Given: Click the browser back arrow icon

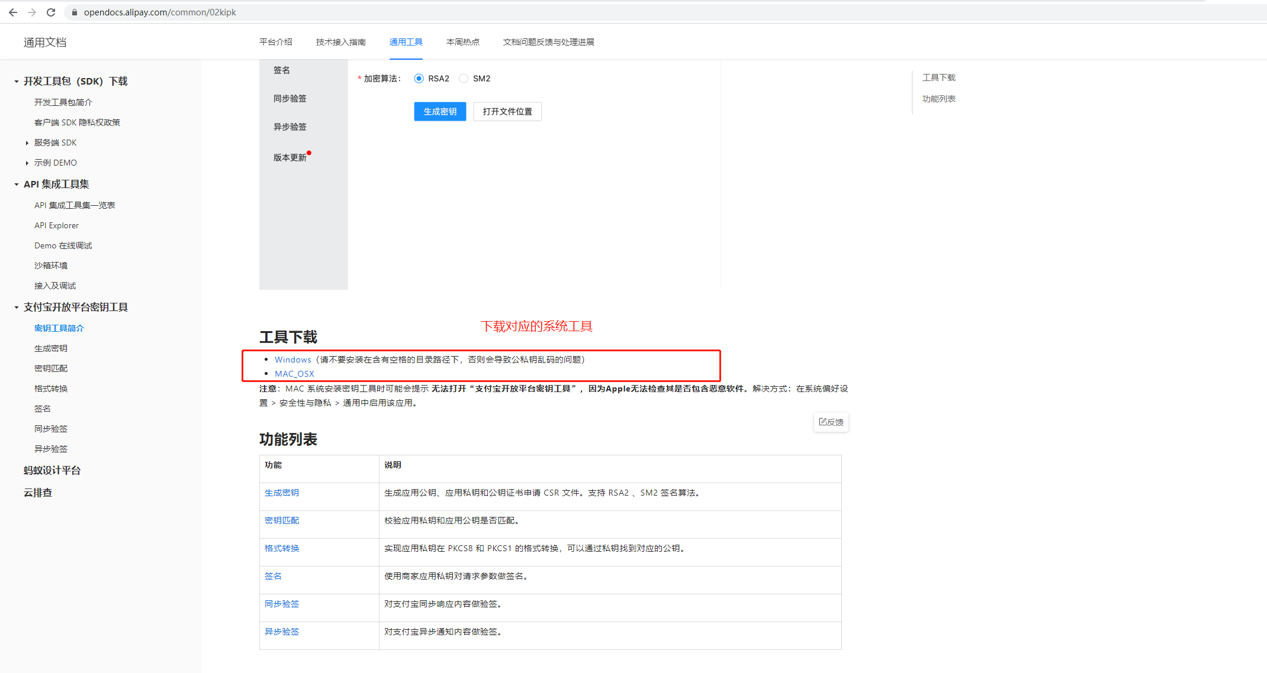Looking at the screenshot, I should pos(12,12).
